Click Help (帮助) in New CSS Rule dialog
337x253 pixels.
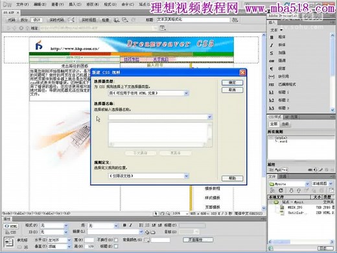pyautogui.click(x=232, y=178)
